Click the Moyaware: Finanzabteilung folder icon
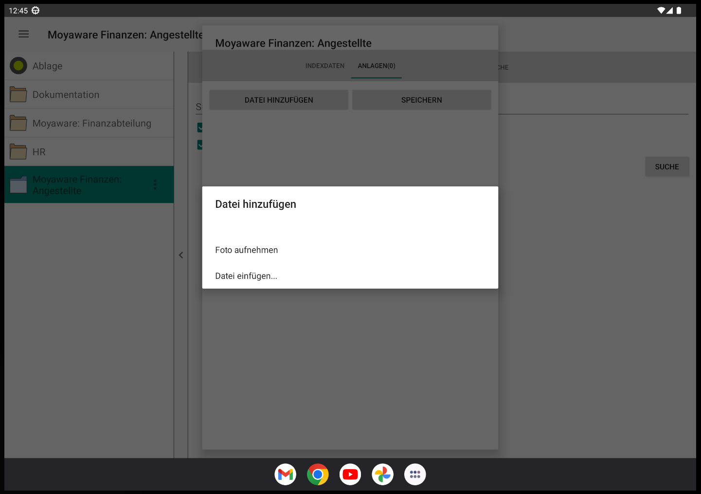Screen dimensions: 701x494 tap(18, 123)
